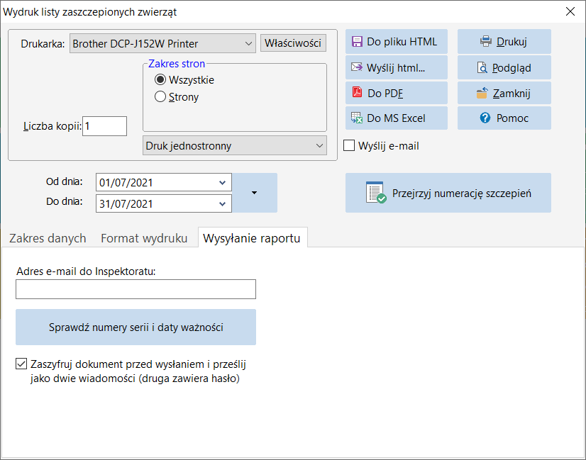The height and width of the screenshot is (460, 586).
Task: Click the printer icon on Drukuj
Action: pyautogui.click(x=486, y=41)
